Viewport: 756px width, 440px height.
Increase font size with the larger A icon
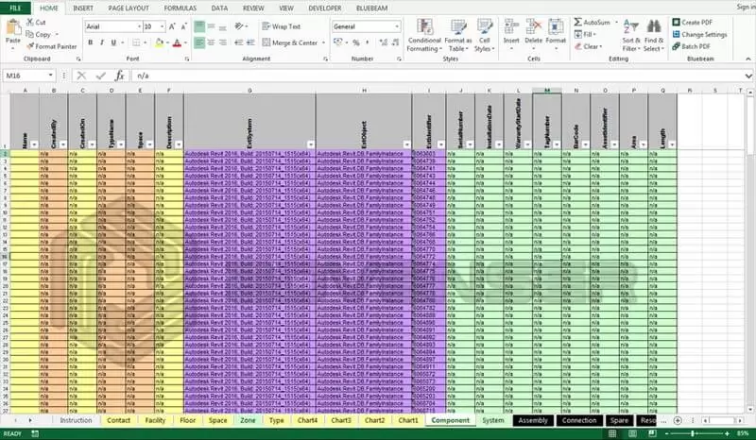[x=172, y=27]
